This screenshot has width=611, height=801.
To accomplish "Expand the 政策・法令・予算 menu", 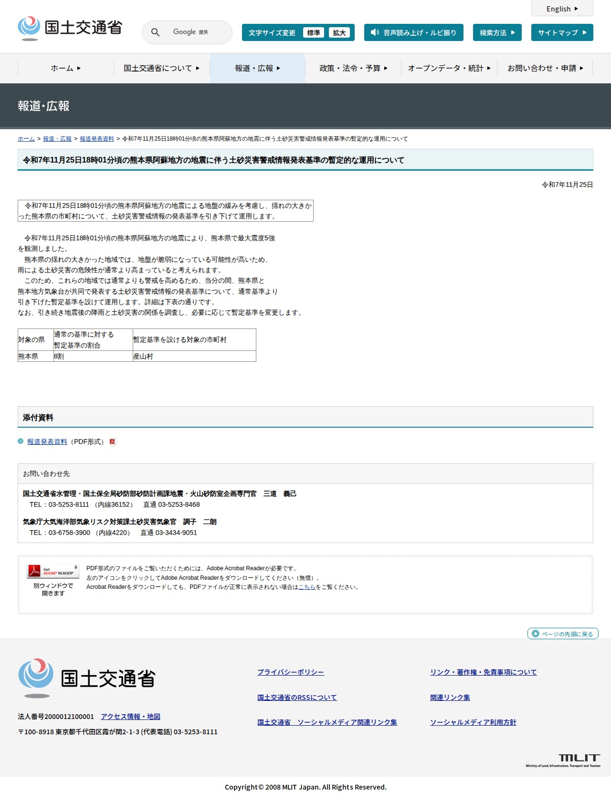I will (353, 68).
